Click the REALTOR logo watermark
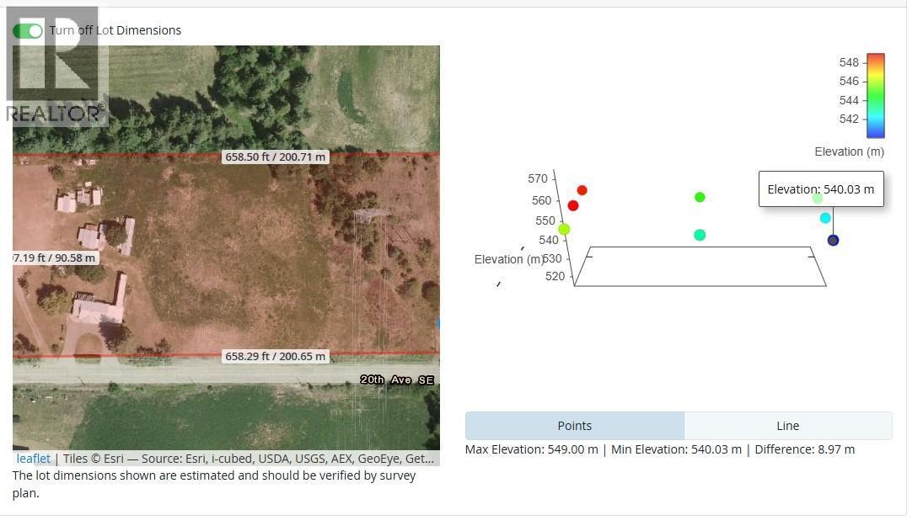Screen dimensions: 923x531 (x=56, y=66)
